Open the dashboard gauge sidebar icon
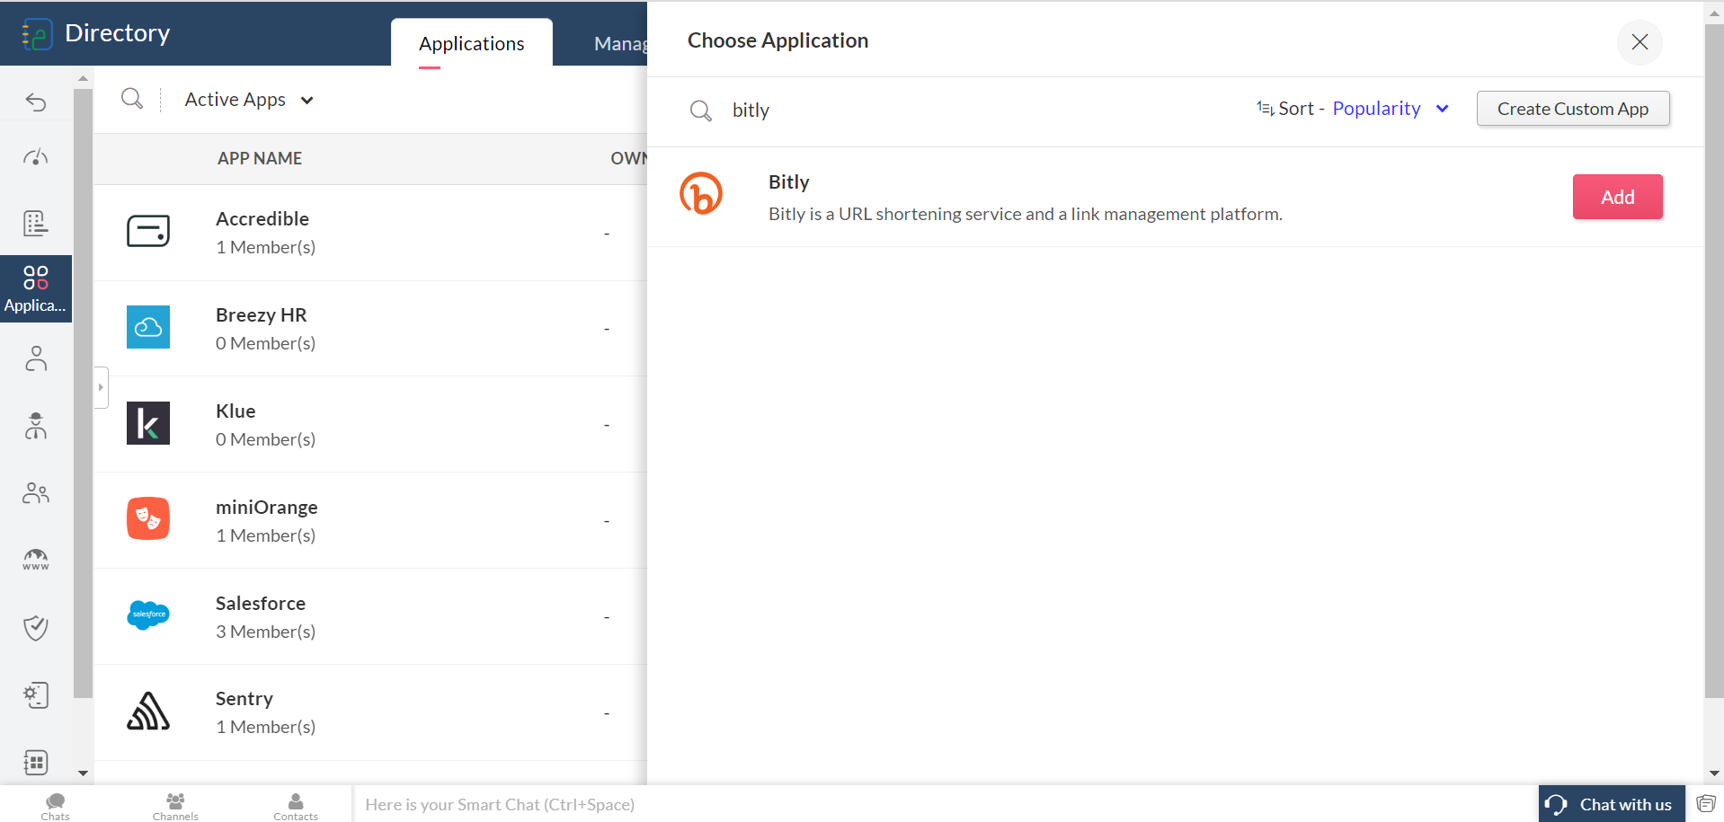Screen dimensions: 1724x822 36,158
